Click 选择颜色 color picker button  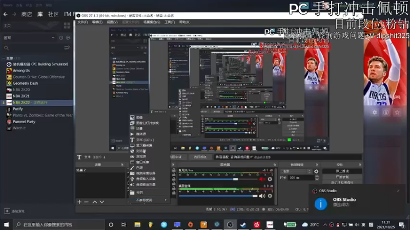tap(200, 157)
